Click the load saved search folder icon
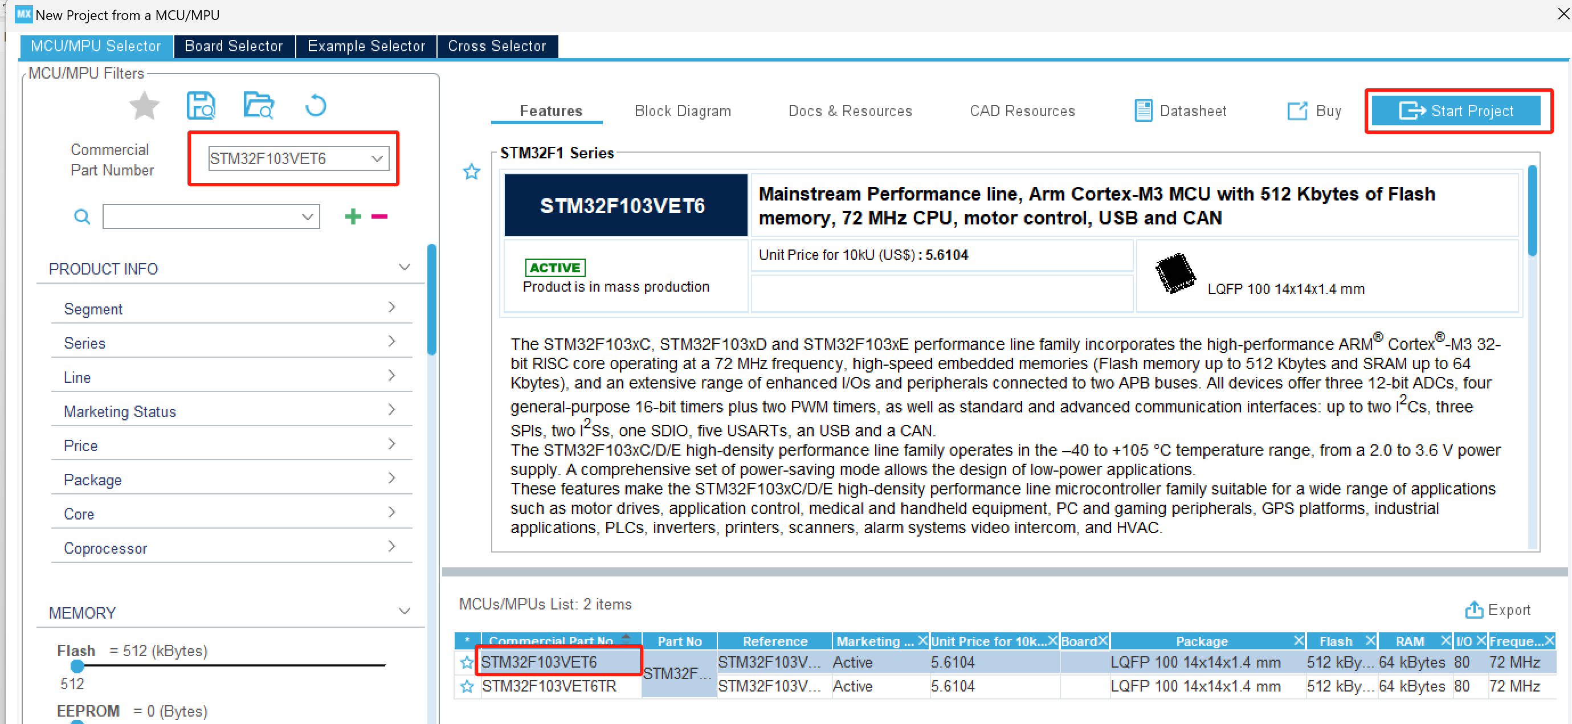The image size is (1572, 724). tap(259, 106)
